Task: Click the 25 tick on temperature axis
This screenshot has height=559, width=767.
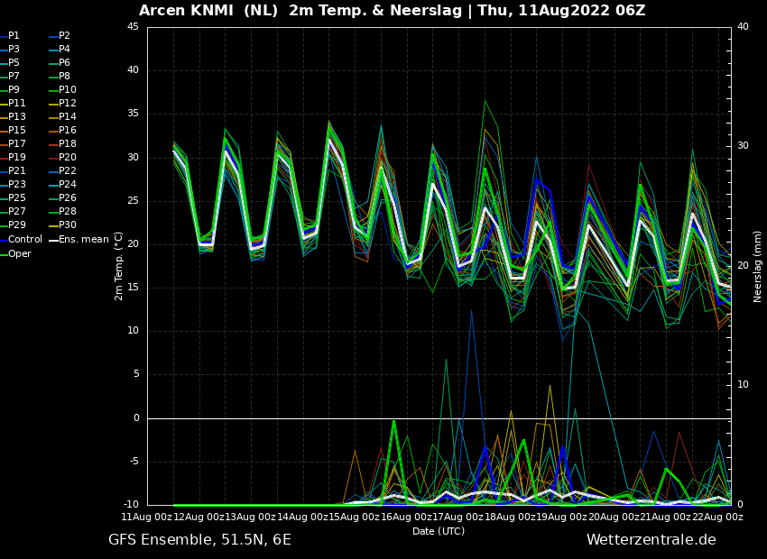Action: [x=133, y=200]
